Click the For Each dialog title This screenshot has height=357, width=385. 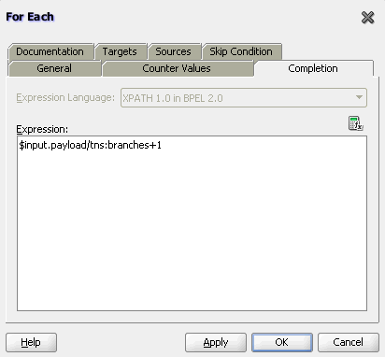[30, 17]
